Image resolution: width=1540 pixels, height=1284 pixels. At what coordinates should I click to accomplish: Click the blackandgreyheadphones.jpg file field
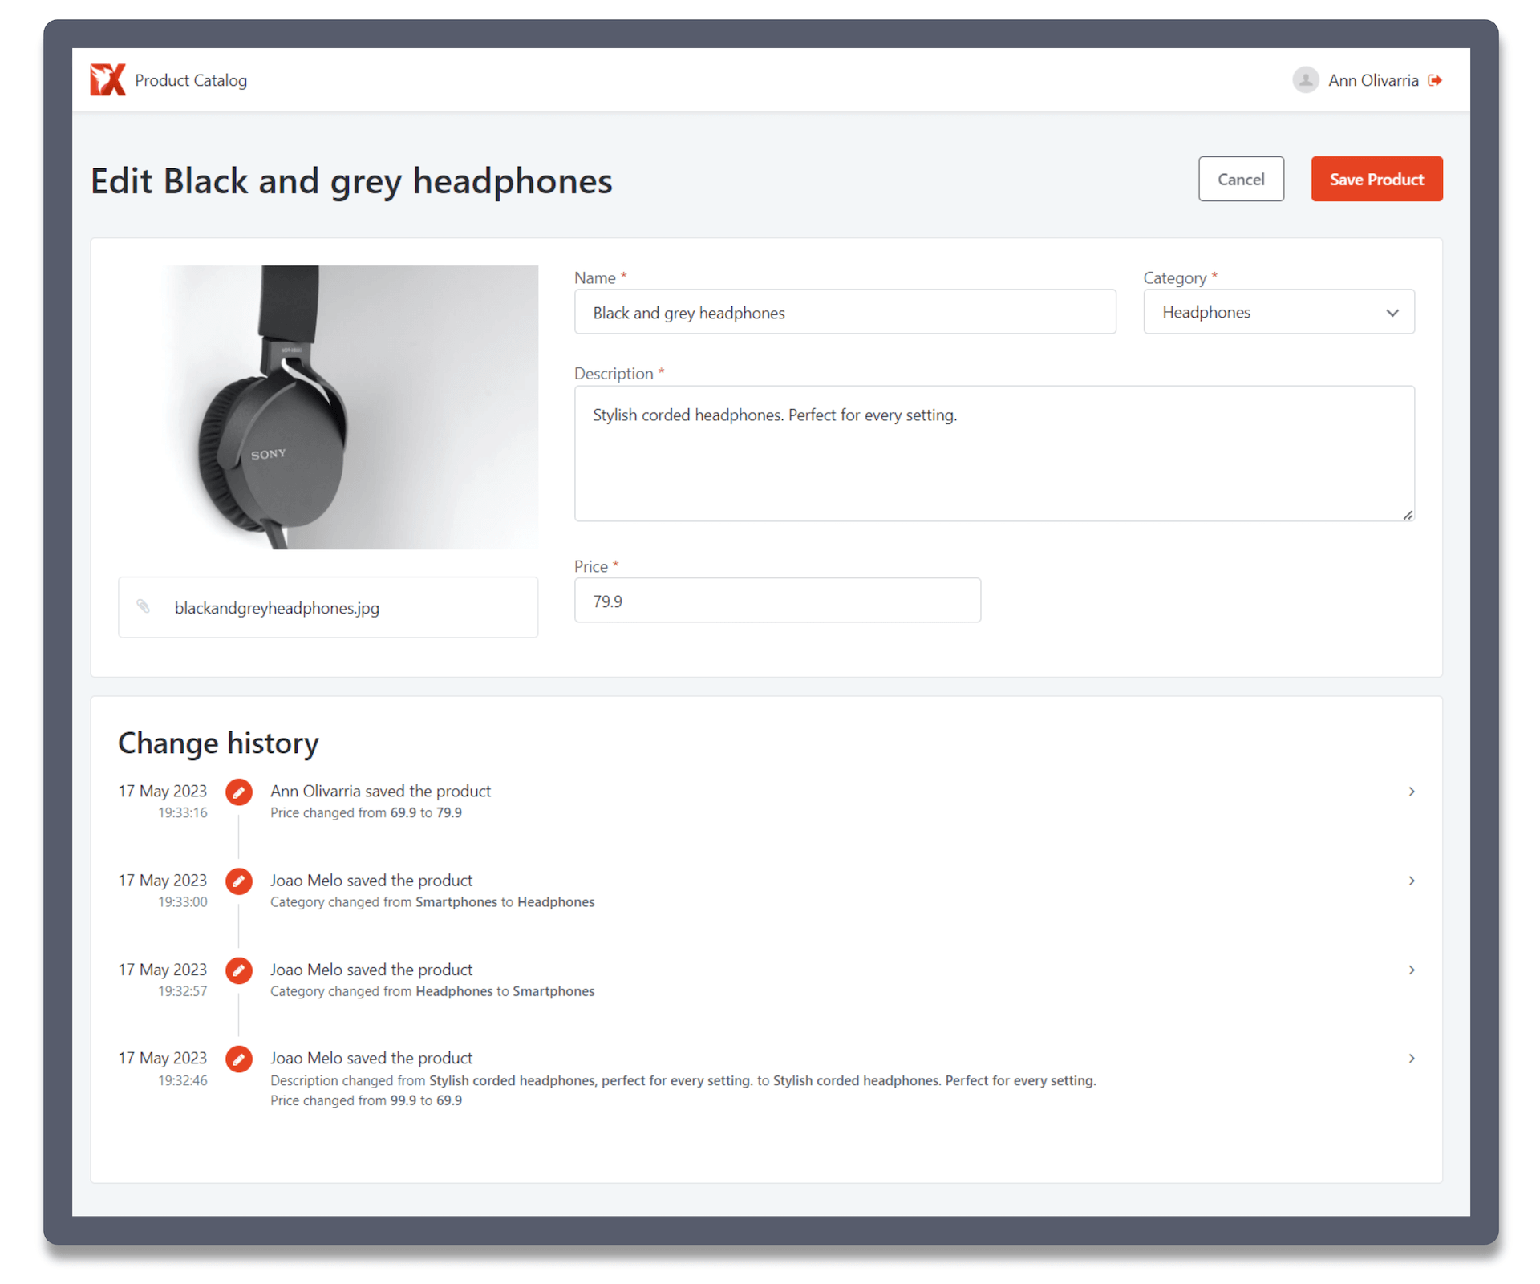(328, 607)
